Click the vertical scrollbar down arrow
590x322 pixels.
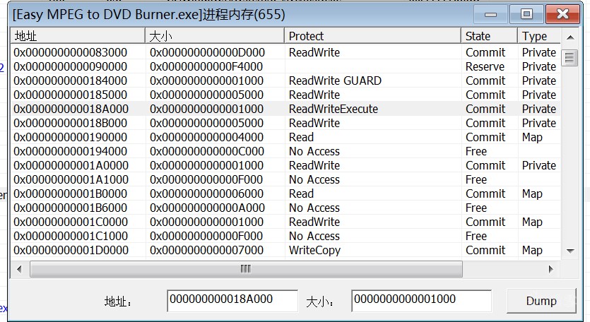pos(570,251)
